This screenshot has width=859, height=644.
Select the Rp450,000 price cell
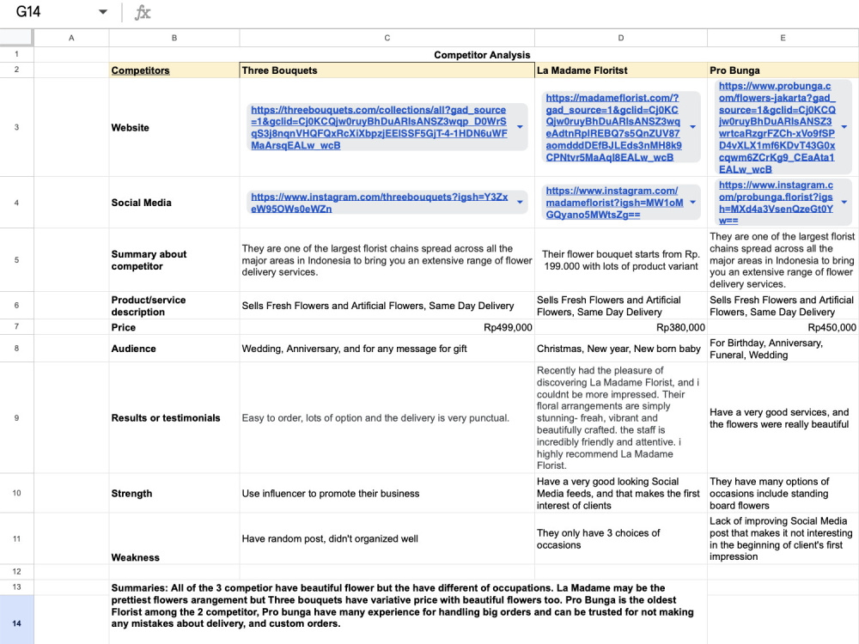pos(783,327)
